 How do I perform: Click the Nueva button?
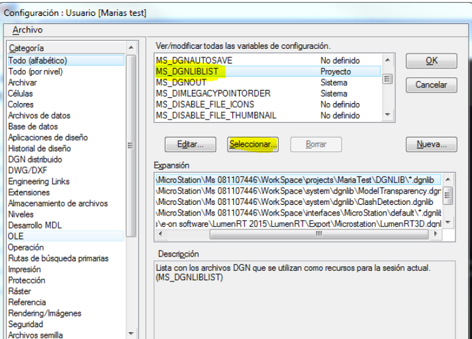(431, 144)
